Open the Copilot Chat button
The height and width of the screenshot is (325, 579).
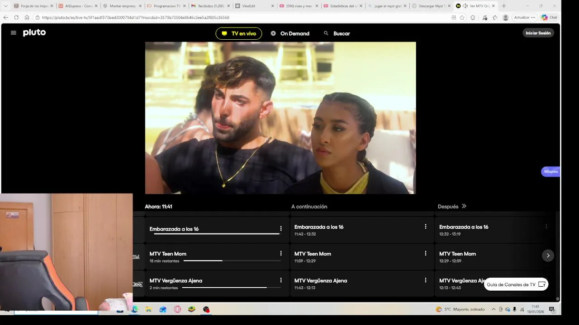549,18
